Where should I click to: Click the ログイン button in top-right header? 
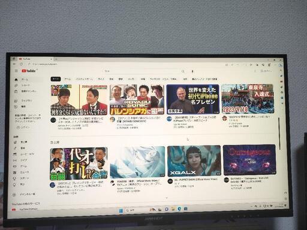[x=266, y=71]
